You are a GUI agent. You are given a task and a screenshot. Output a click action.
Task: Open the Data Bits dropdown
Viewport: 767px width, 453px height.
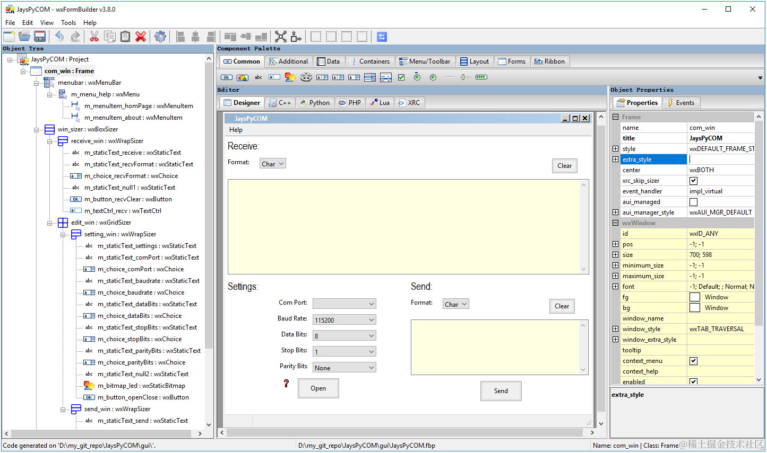tap(344, 335)
